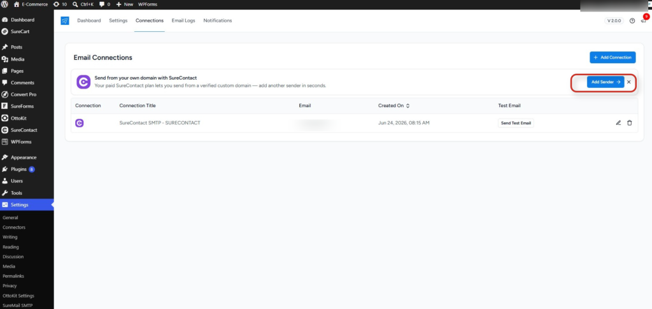Switch to the Email Logs tab
652x309 pixels.
183,20
